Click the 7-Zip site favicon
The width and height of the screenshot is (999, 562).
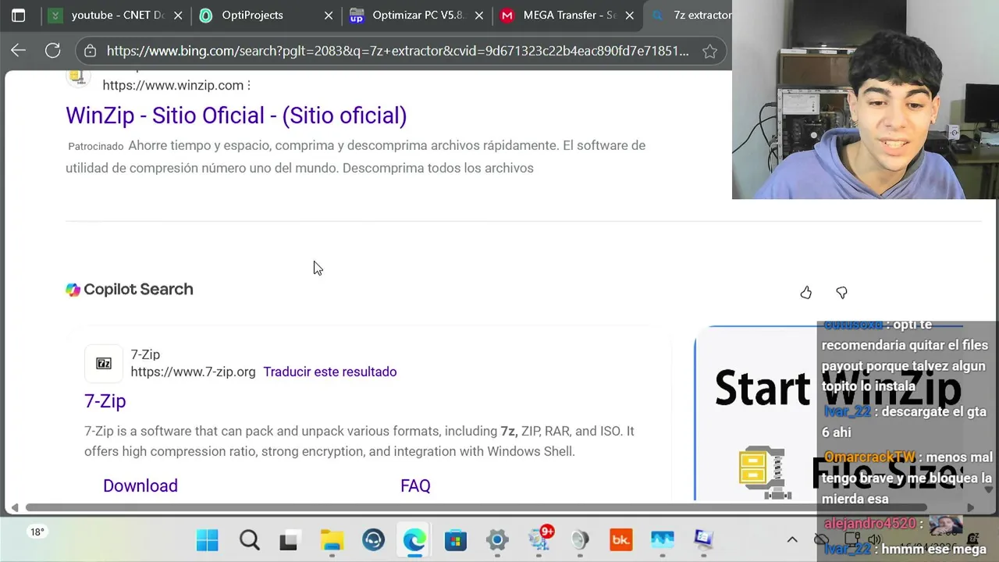point(104,363)
